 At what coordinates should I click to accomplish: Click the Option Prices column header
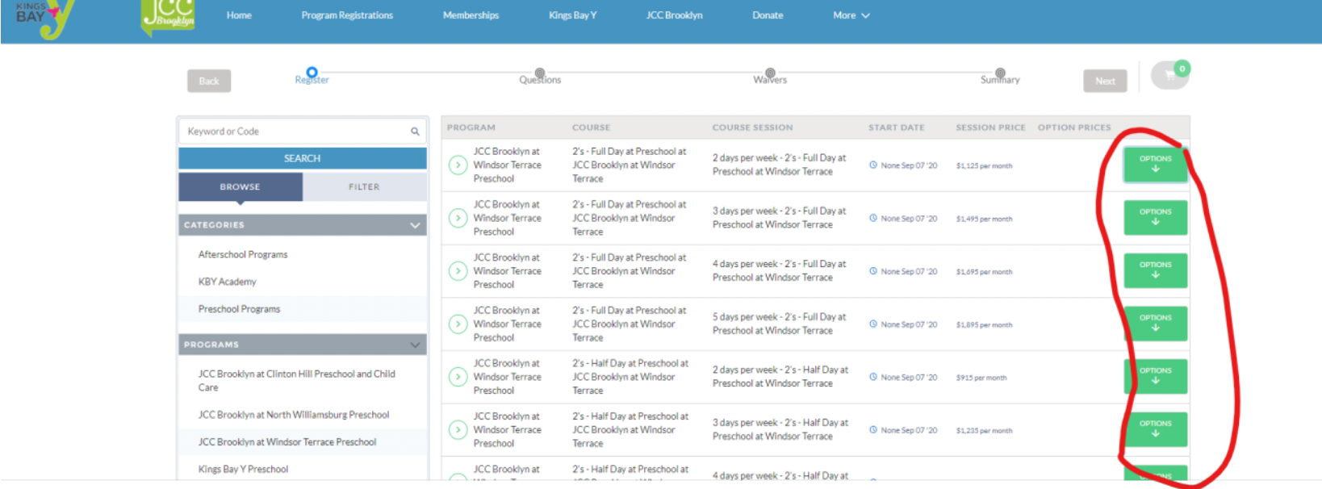click(x=1074, y=127)
